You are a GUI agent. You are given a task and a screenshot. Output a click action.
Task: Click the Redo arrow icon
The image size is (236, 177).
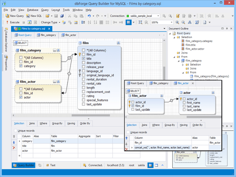tap(98, 16)
